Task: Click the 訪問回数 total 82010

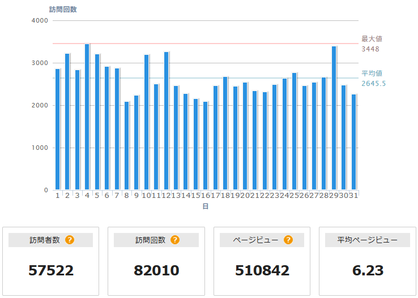Action: (x=156, y=270)
